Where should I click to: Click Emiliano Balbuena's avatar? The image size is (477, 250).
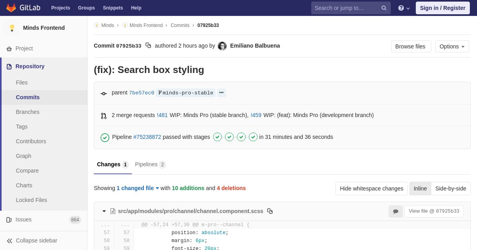222,46
